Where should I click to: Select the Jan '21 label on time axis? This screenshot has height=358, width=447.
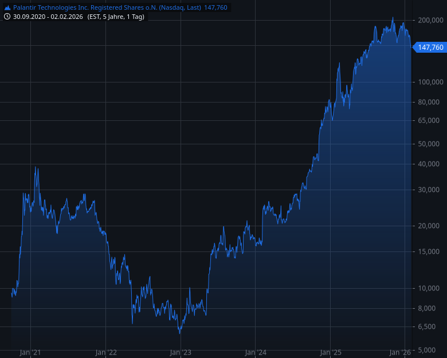coord(30,352)
